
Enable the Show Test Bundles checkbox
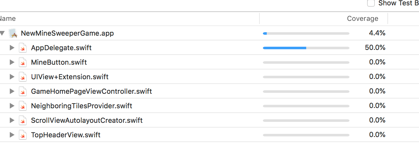click(371, 3)
